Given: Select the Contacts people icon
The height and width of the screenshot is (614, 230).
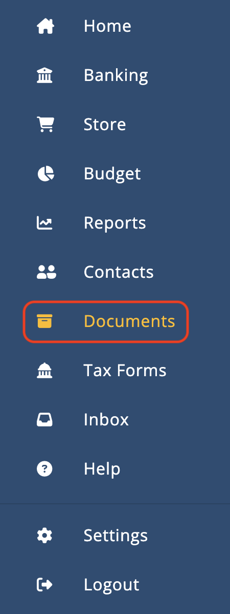Looking at the screenshot, I should (x=46, y=272).
